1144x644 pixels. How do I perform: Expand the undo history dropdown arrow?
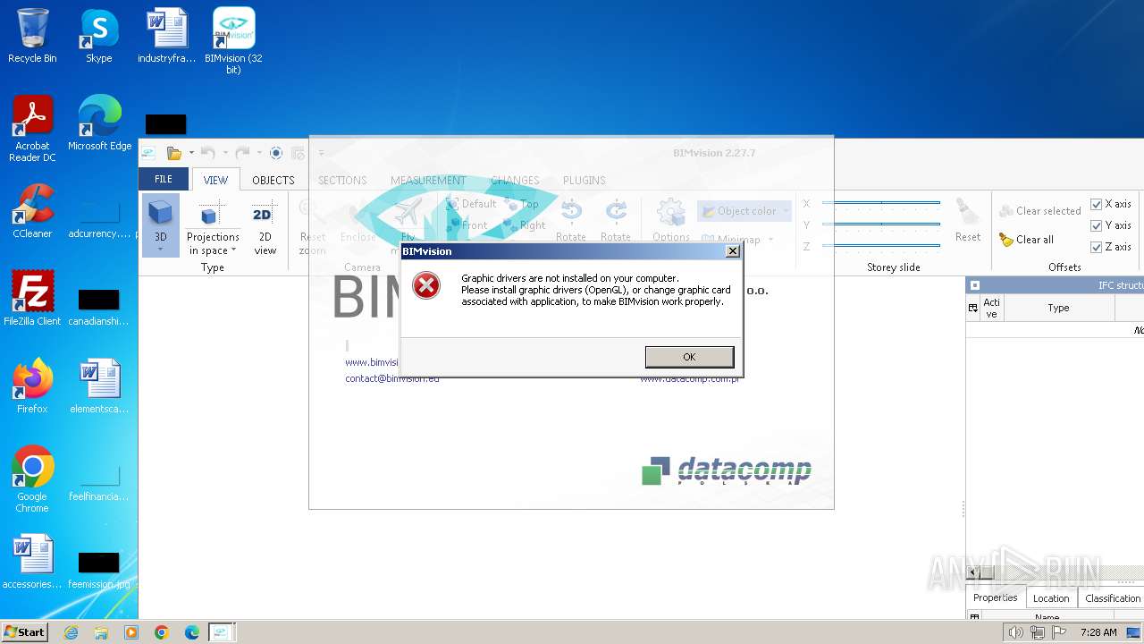224,153
